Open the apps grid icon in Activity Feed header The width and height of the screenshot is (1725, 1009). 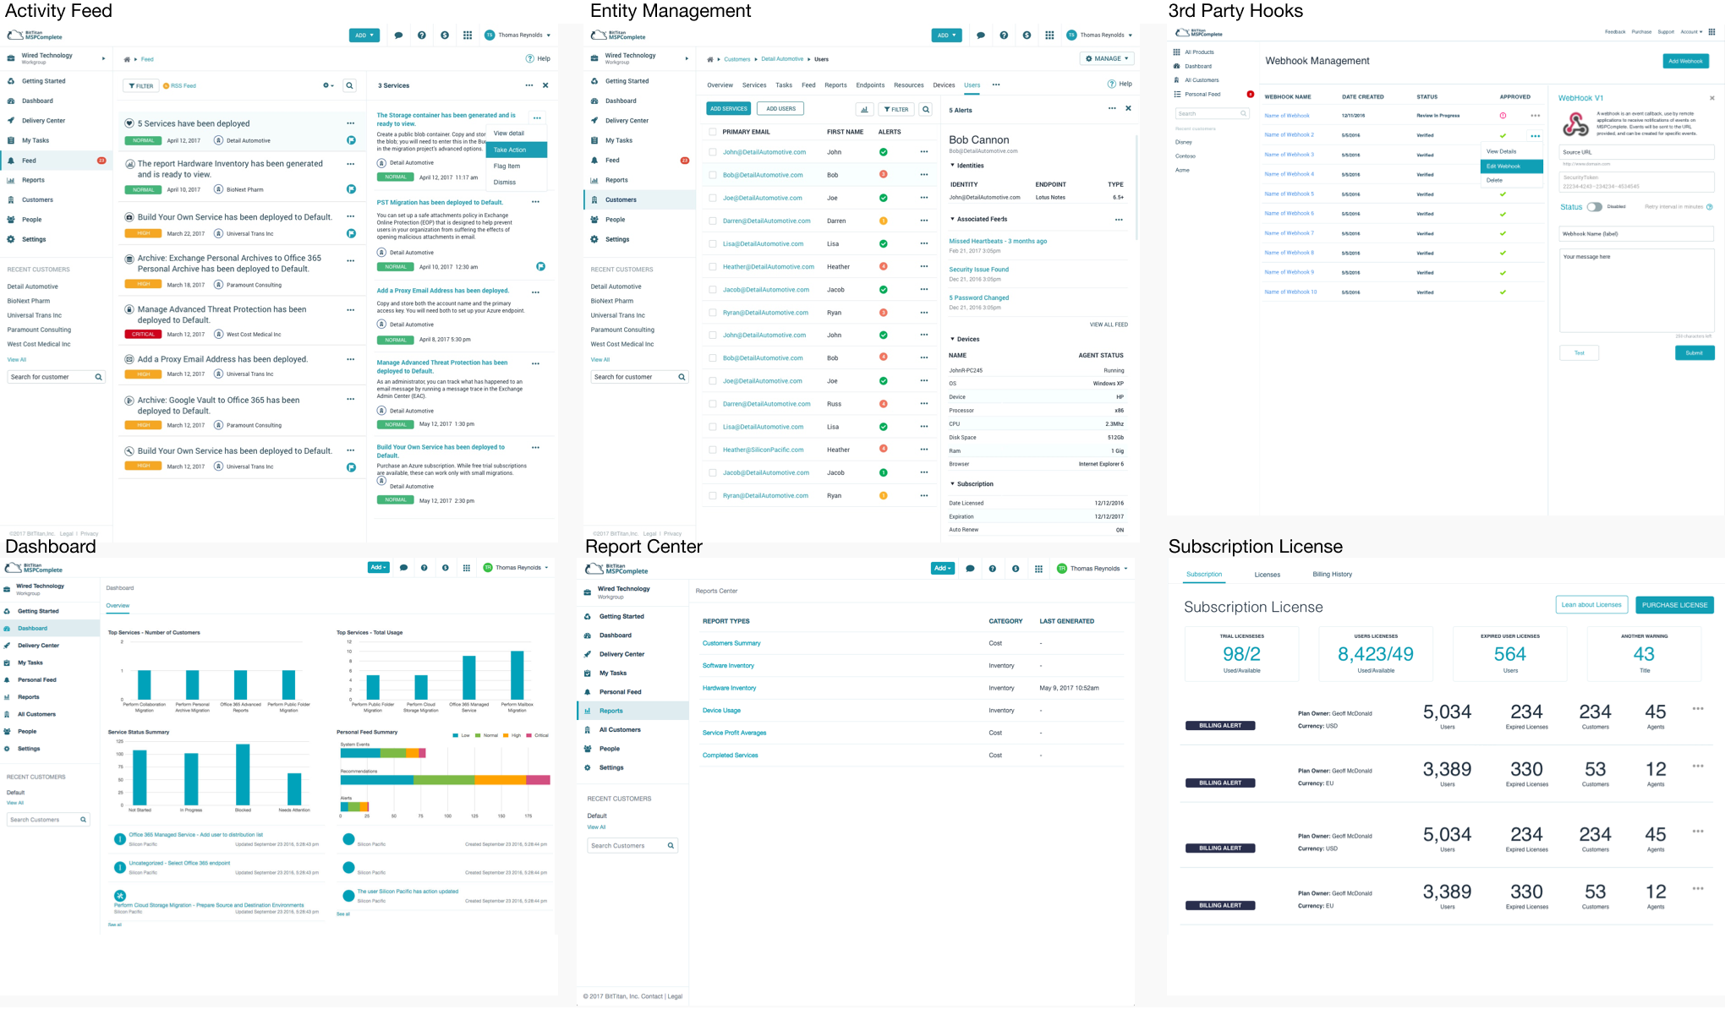pos(468,35)
